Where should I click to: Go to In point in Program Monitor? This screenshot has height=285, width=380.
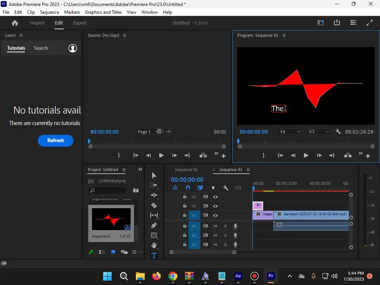tap(280, 155)
